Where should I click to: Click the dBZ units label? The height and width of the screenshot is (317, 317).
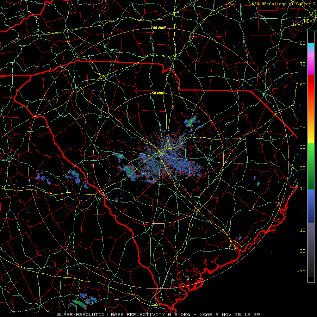(299, 24)
